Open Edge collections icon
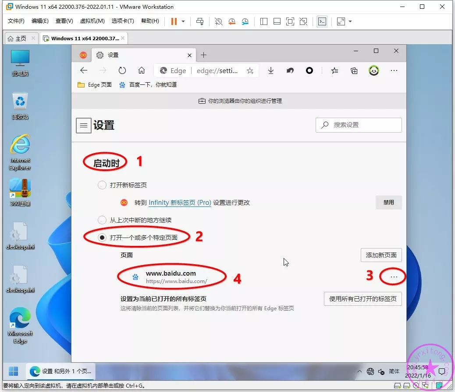Image resolution: width=455 pixels, height=392 pixels. coord(354,70)
